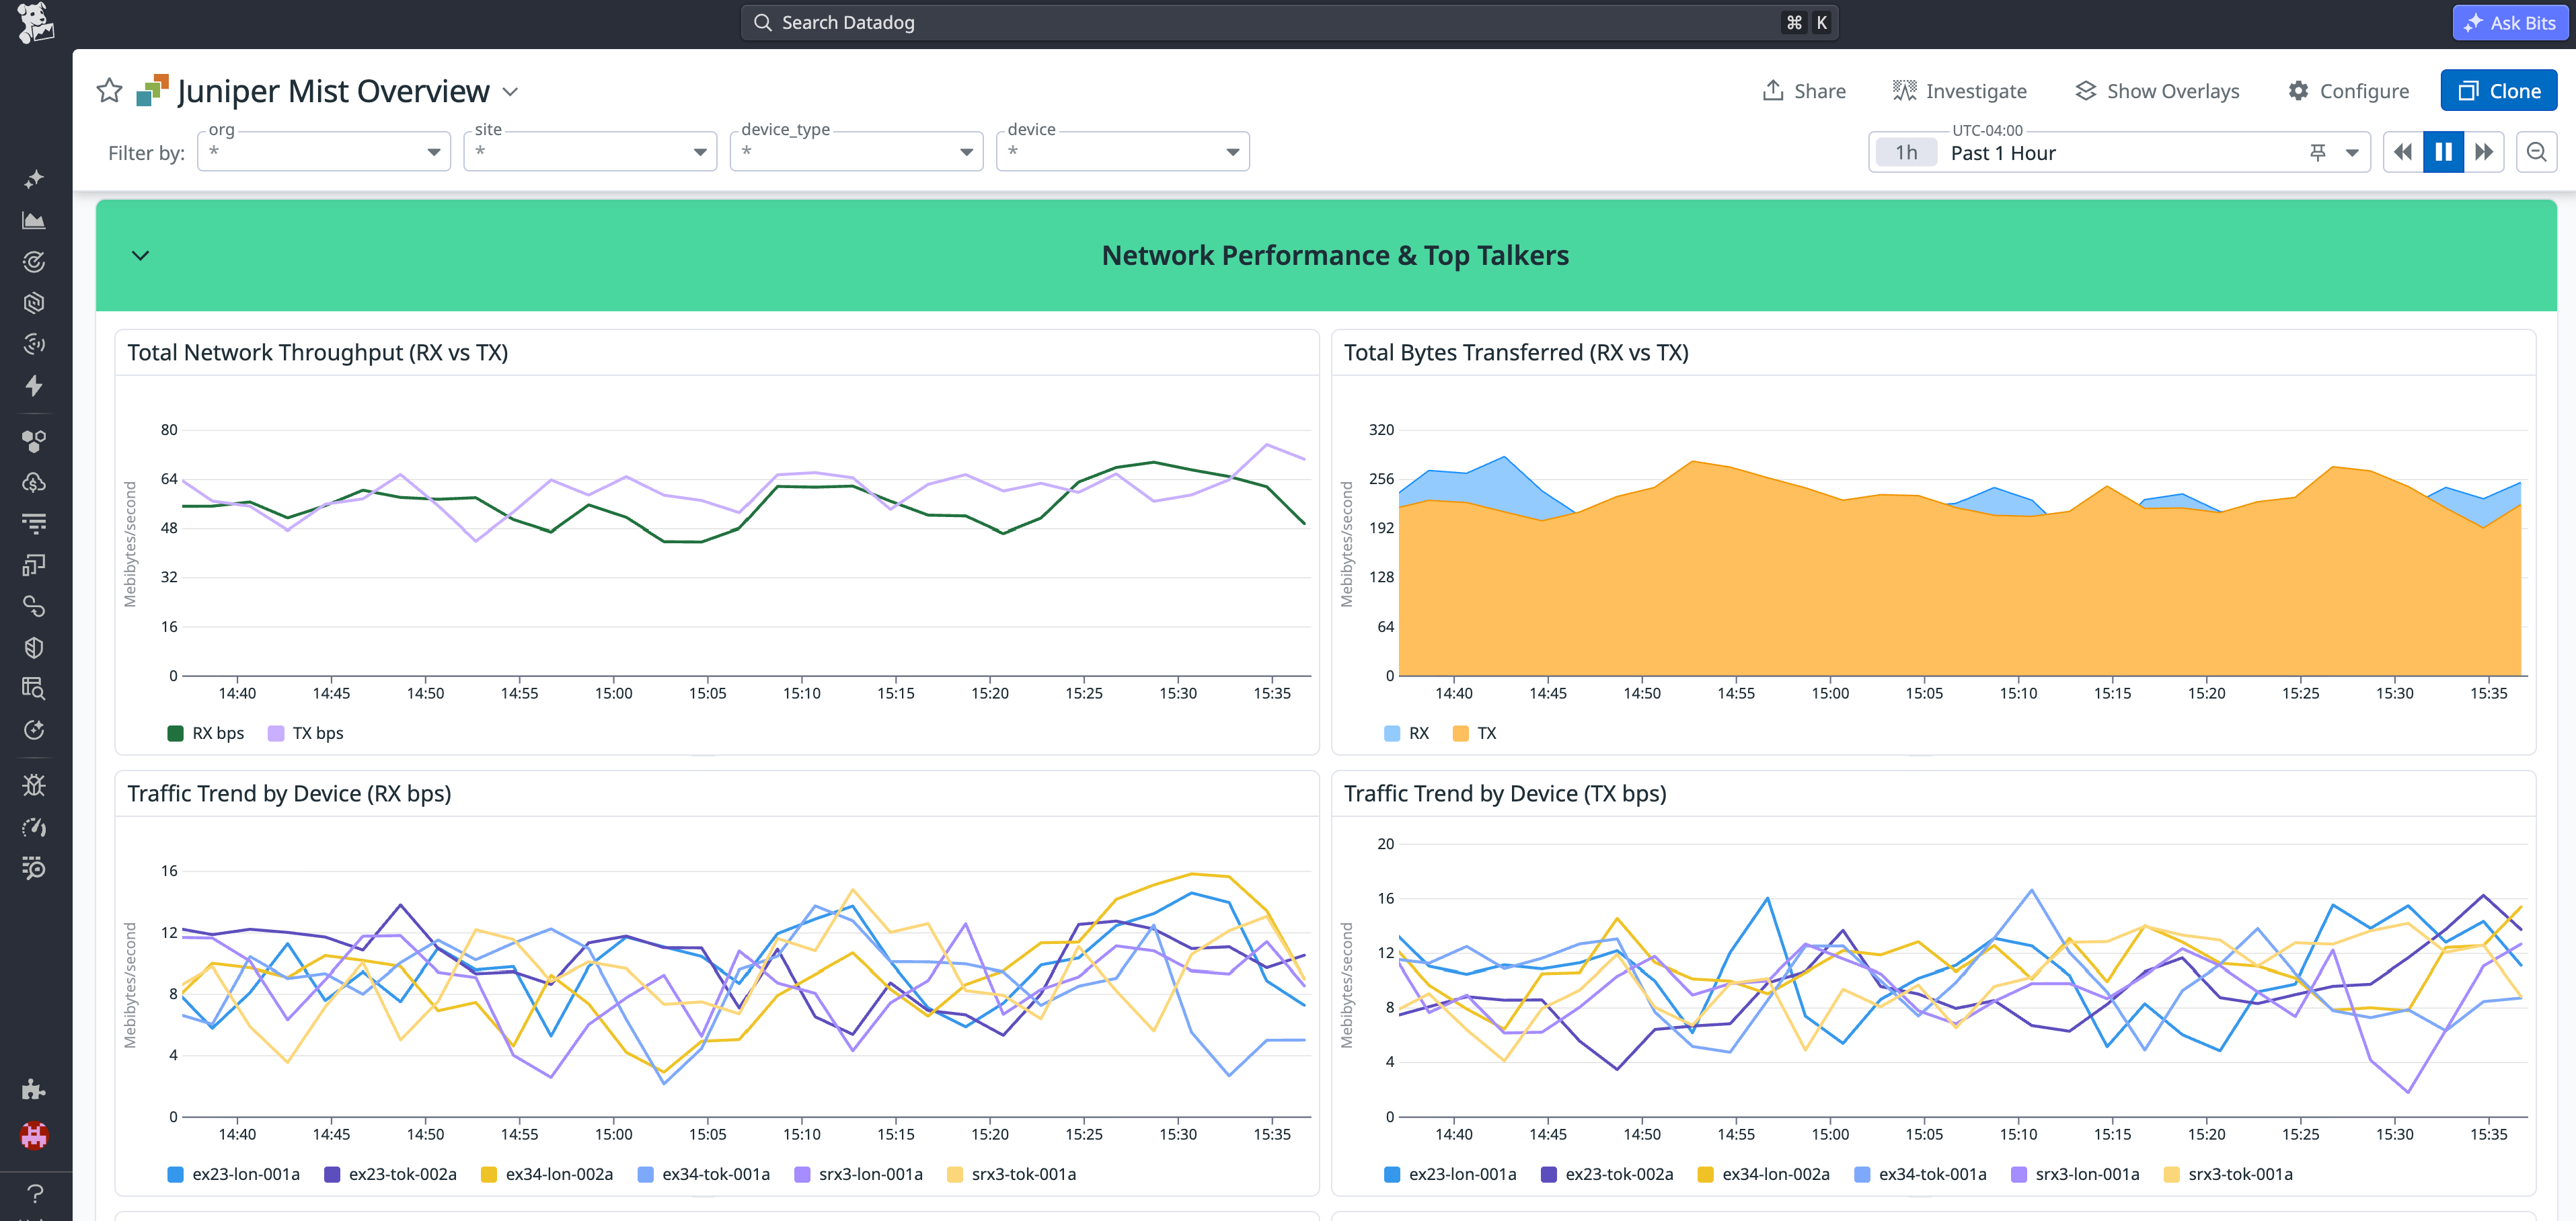
Task: Clone this dashboard
Action: pyautogui.click(x=2498, y=91)
